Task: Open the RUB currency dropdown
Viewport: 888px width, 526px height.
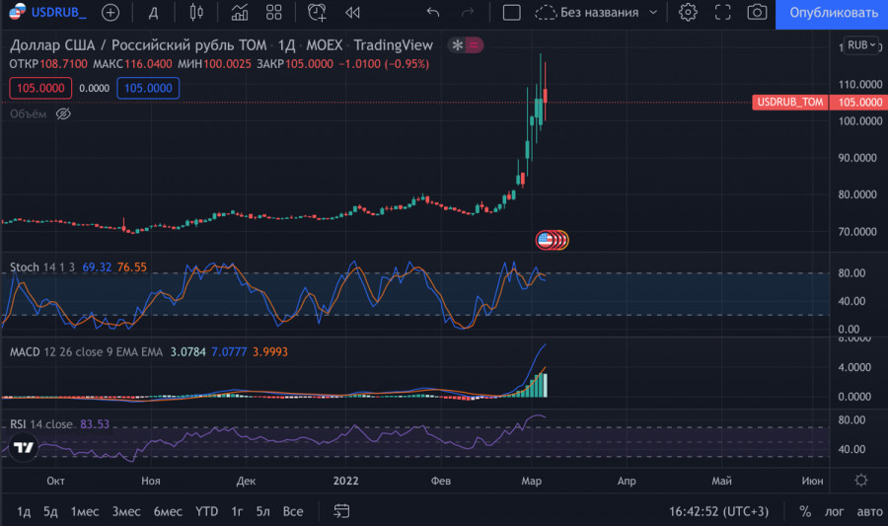Action: [x=861, y=45]
